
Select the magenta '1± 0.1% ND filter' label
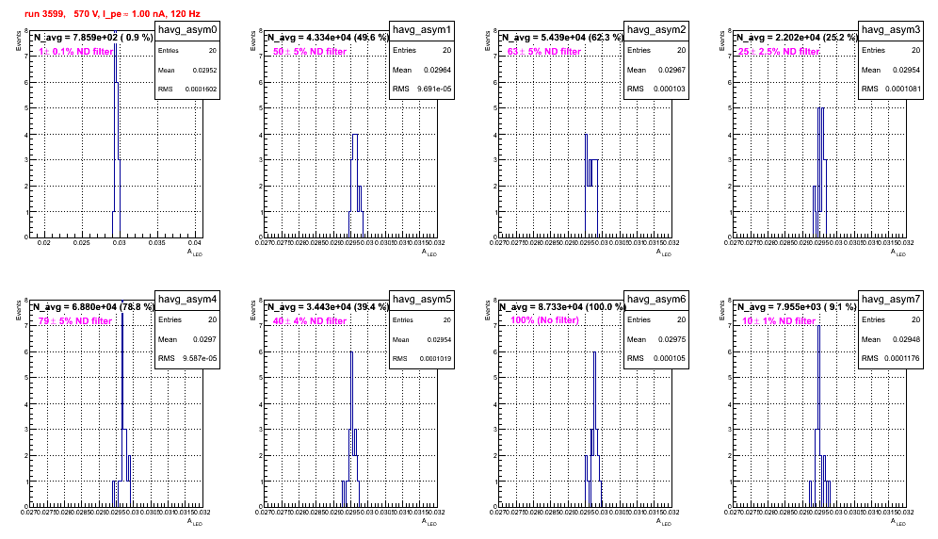(75, 52)
